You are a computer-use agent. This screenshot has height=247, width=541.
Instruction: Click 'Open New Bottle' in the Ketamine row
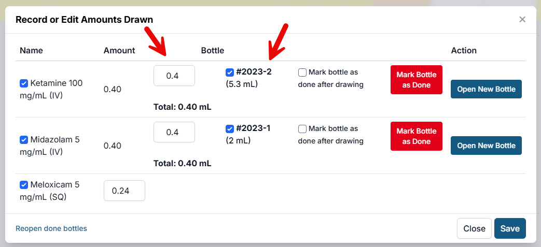(x=486, y=89)
